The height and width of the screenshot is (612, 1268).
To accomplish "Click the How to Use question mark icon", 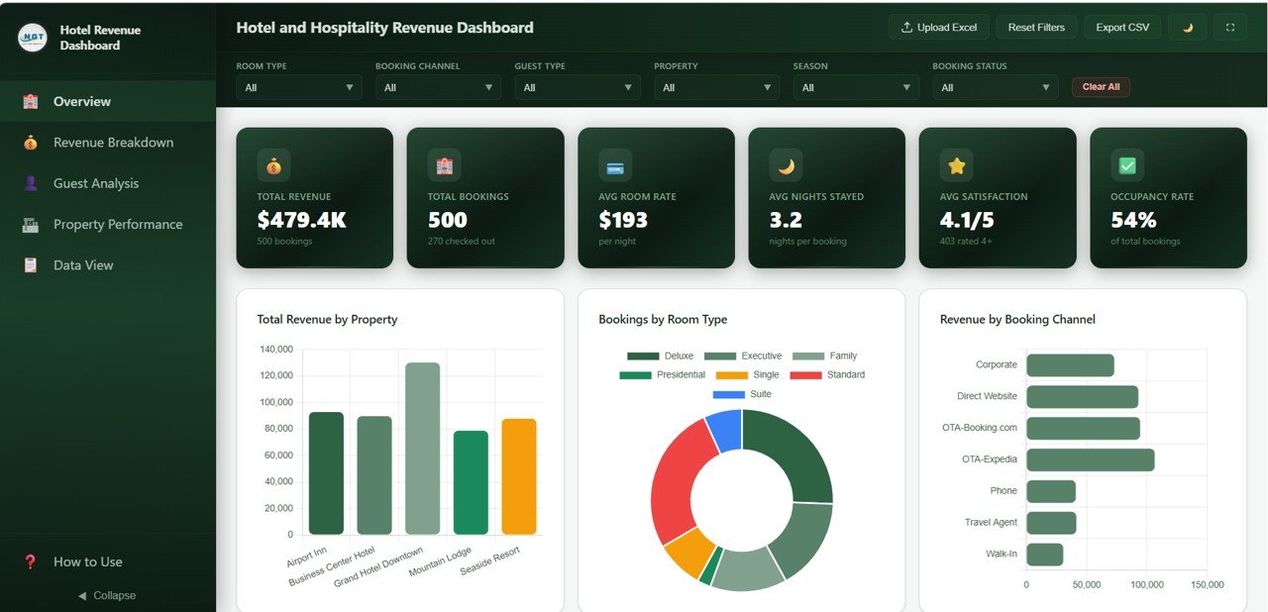I will [x=30, y=561].
